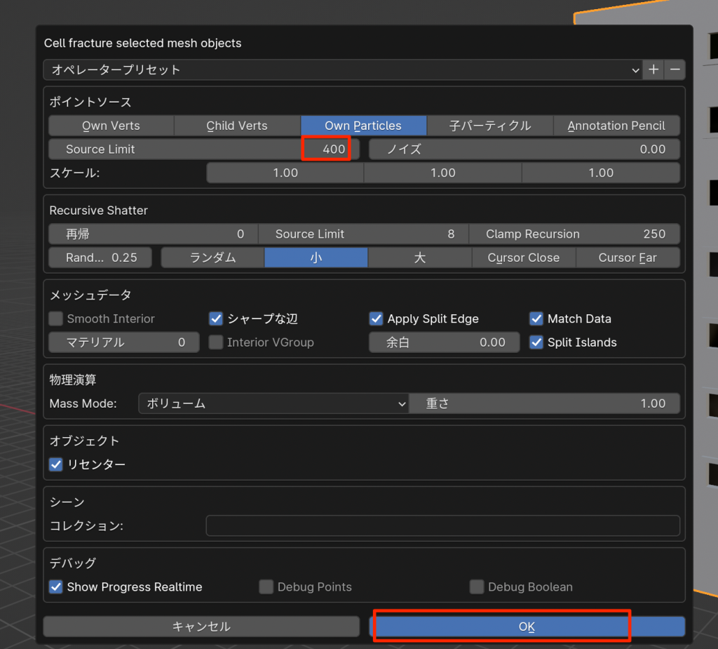This screenshot has width=718, height=649.
Task: Click the コレクション text field
Action: 442,526
